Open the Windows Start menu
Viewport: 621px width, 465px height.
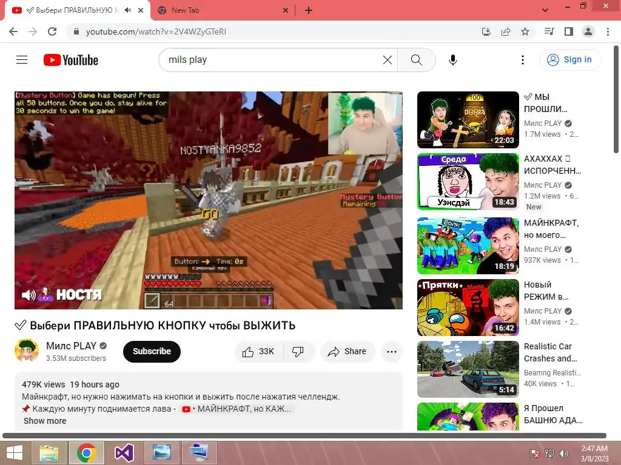(x=15, y=453)
